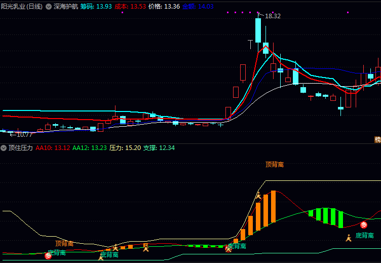
Task: Click the 18.32 high price marker
Action: pos(272,16)
